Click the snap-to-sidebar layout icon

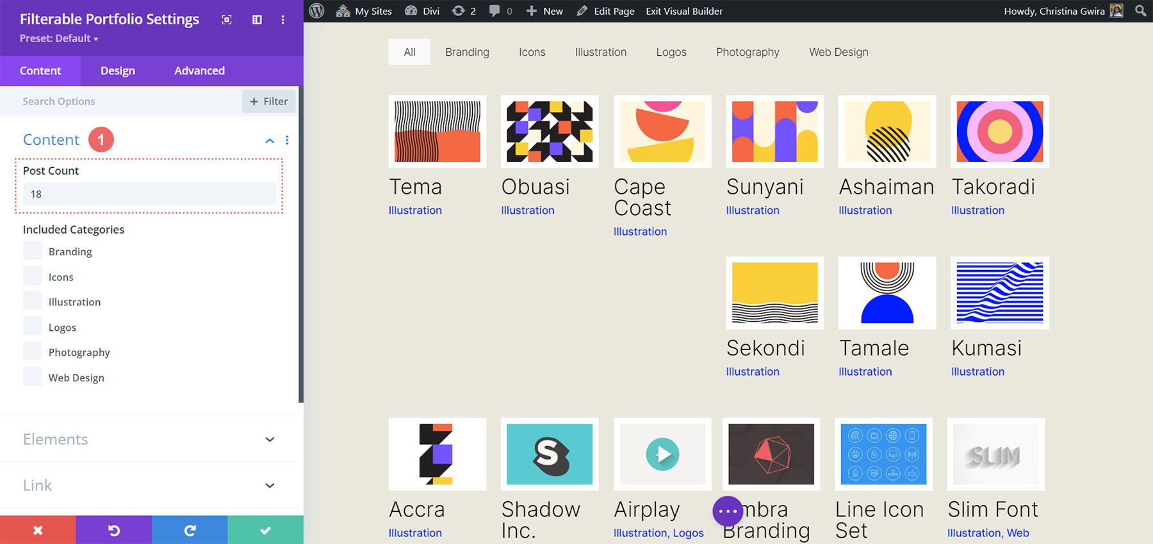click(257, 20)
